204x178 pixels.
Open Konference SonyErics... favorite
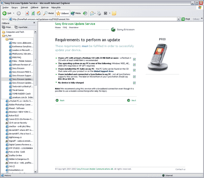[21, 46]
